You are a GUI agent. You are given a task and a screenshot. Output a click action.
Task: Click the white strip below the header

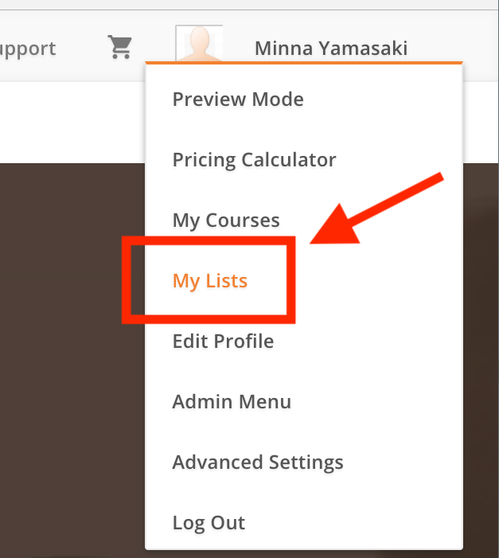72,123
